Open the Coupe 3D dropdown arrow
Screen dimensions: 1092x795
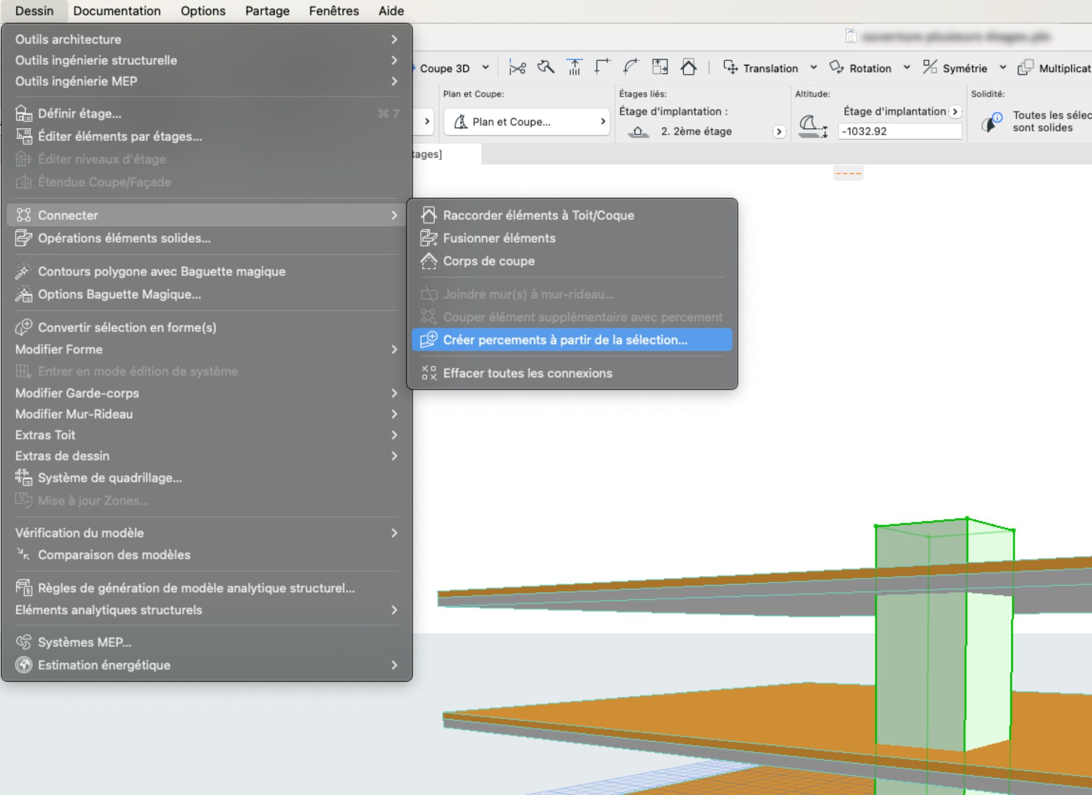click(485, 68)
